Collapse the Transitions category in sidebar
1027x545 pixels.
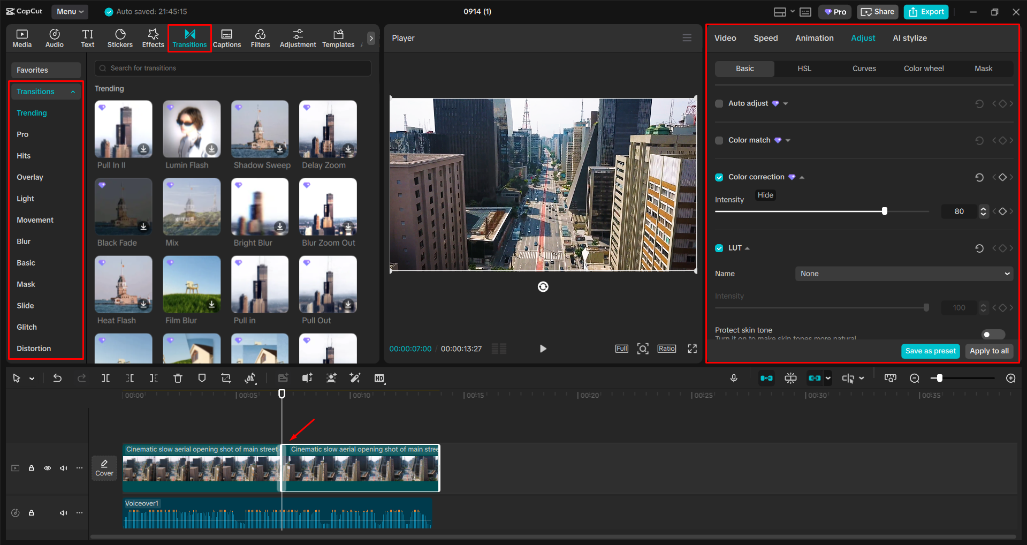[x=73, y=91]
